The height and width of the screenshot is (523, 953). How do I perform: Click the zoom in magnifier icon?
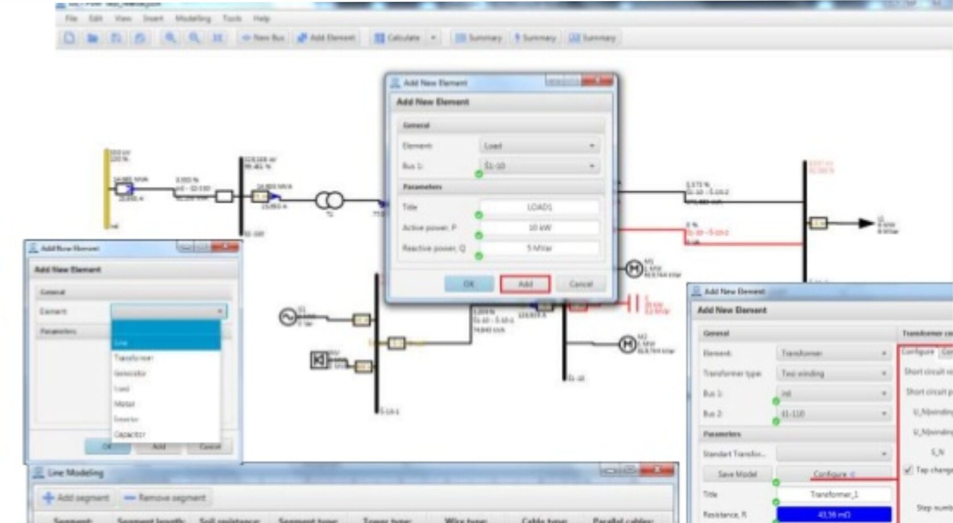[x=170, y=38]
